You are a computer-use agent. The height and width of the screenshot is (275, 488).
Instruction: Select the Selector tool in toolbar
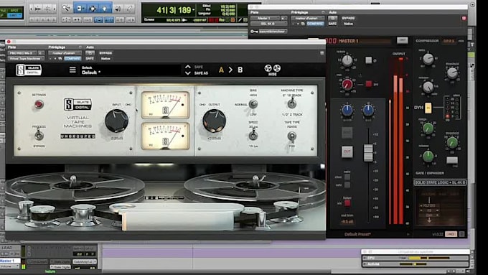93,9
